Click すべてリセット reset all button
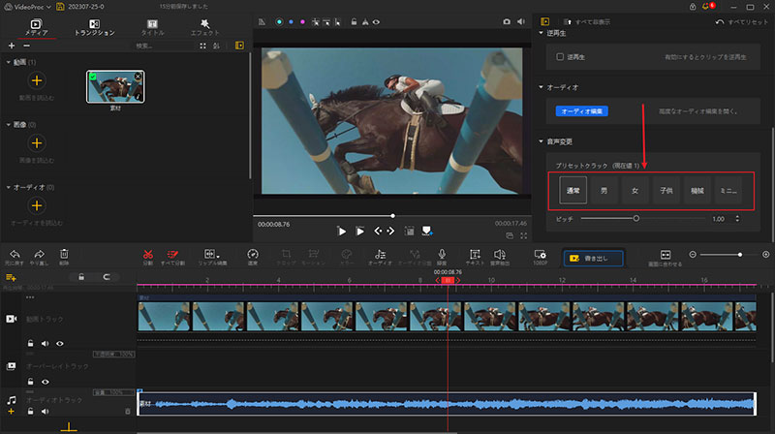 tap(742, 21)
